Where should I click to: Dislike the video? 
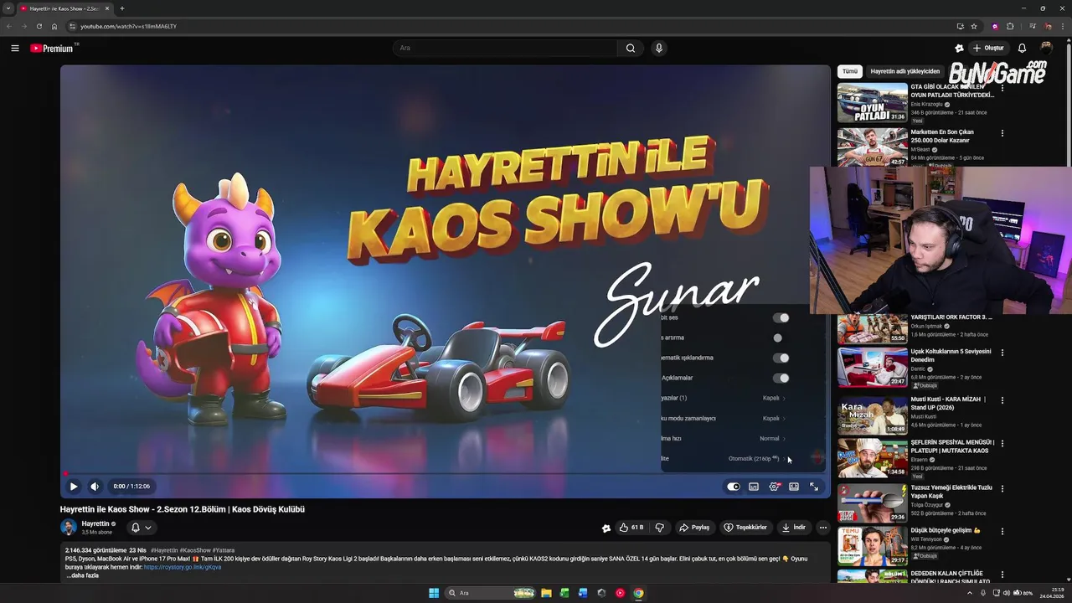point(660,528)
